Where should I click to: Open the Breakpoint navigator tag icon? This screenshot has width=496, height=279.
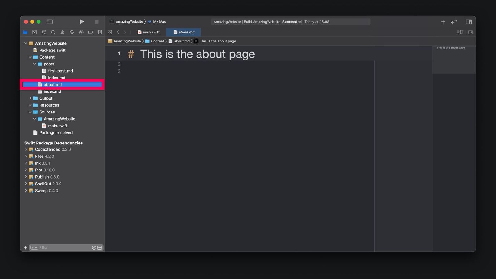pos(90,32)
